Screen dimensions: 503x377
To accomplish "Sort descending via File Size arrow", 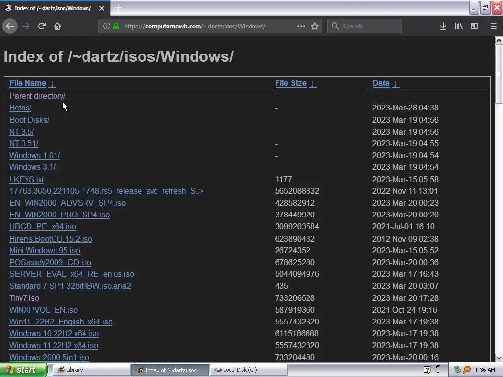I will pos(313,83).
